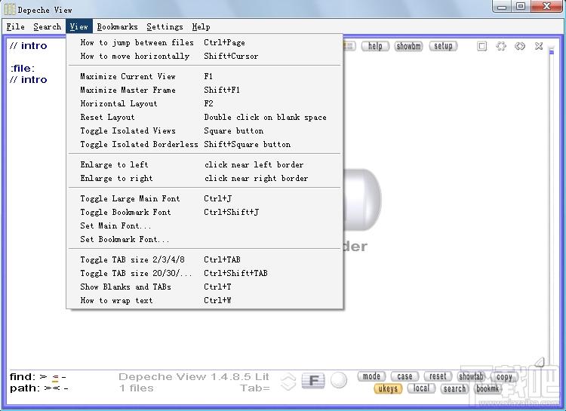Open the File menu
Viewport: 566px width, 411px height.
pyautogui.click(x=16, y=26)
